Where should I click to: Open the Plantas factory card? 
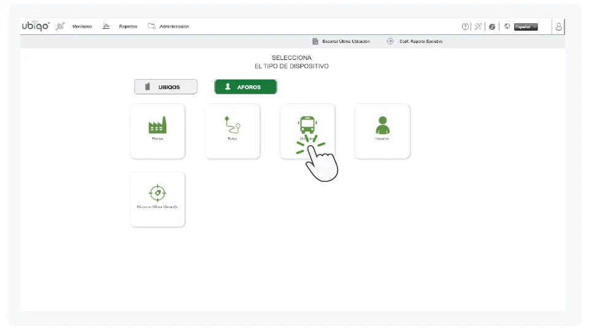[x=158, y=131]
